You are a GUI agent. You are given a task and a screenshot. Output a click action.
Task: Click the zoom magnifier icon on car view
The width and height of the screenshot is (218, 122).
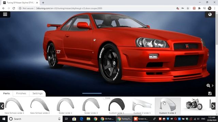(x=208, y=86)
